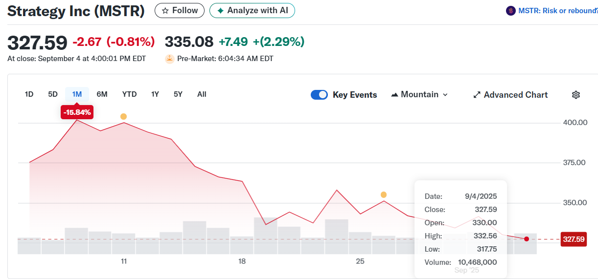Click the red 327.59 price label on axis
598x279 pixels.
[574, 239]
